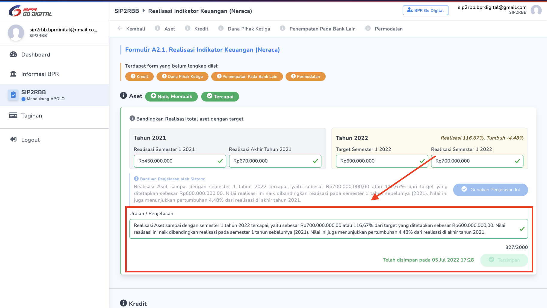
Task: Click info icon beside Bandingkan Realisasi text
Action: [132, 118]
